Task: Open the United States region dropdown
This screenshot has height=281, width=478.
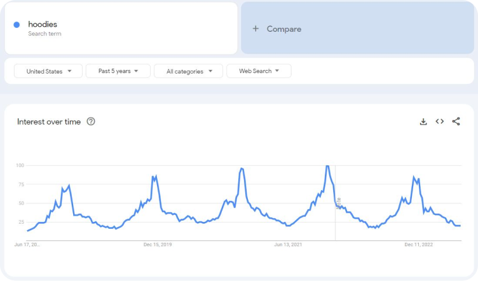Action: click(x=48, y=71)
